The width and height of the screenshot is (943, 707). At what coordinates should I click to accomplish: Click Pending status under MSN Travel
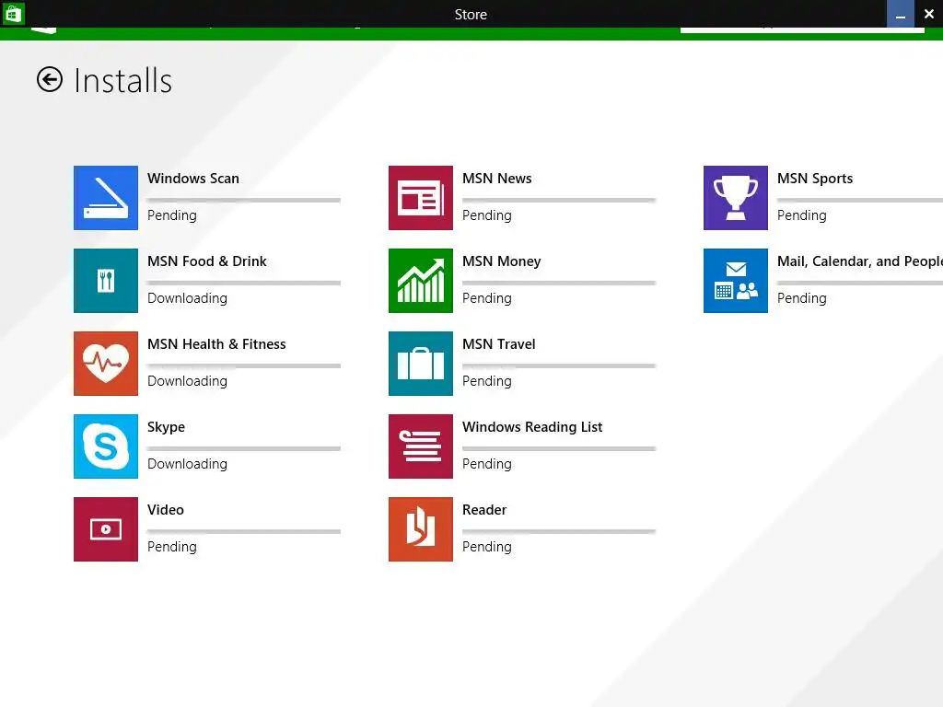click(x=487, y=381)
